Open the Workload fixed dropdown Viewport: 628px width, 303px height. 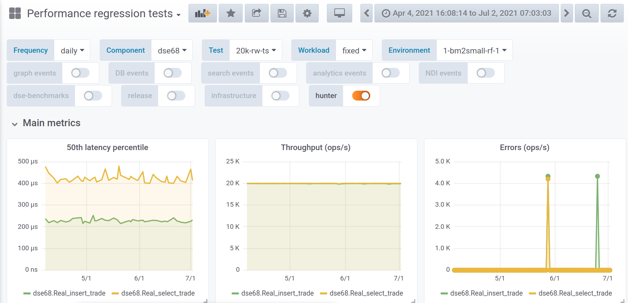point(354,50)
